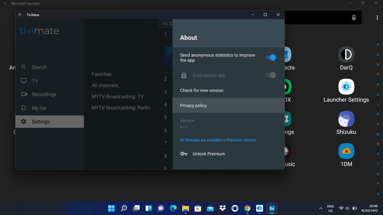Image resolution: width=383 pixels, height=215 pixels.
Task: Open the TV section in the TiviMate sidebar
Action: coord(50,81)
